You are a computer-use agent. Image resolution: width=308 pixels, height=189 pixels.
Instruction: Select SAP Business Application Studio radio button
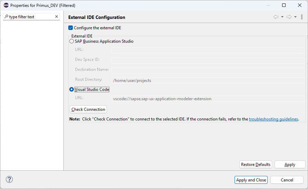point(72,41)
